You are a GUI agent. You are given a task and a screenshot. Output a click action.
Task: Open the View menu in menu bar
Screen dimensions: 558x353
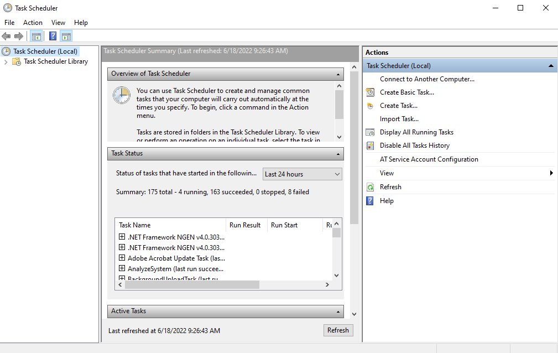[x=59, y=23]
